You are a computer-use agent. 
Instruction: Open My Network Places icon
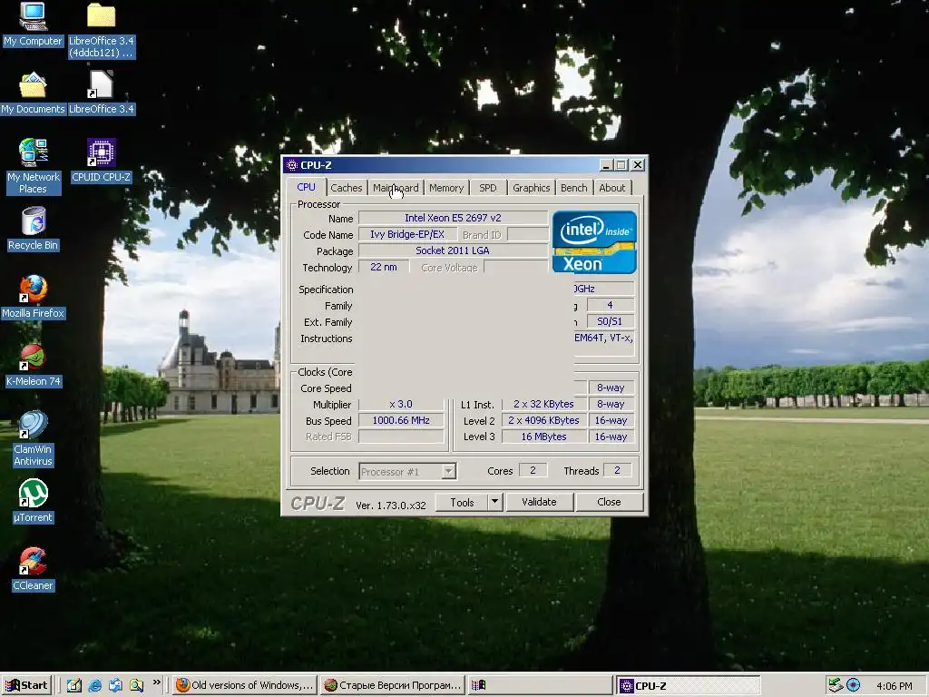tap(33, 166)
